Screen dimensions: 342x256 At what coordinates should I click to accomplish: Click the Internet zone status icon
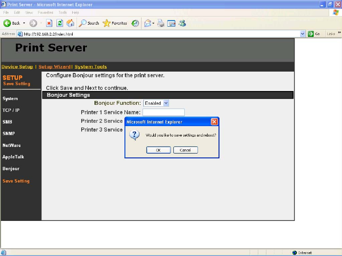click(294, 253)
